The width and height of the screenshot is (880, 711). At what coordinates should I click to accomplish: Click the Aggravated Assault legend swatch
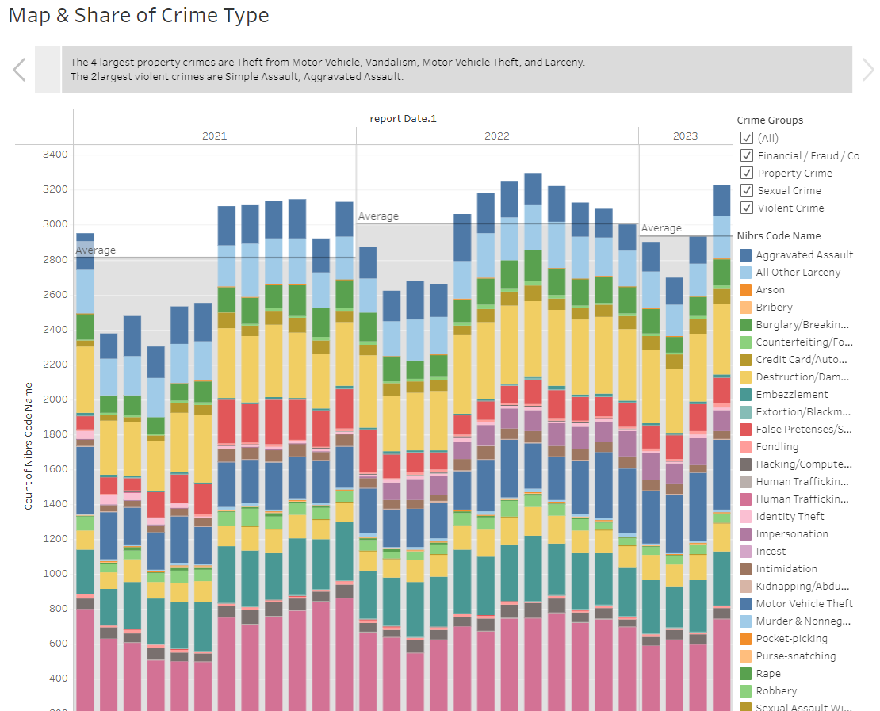(x=745, y=254)
